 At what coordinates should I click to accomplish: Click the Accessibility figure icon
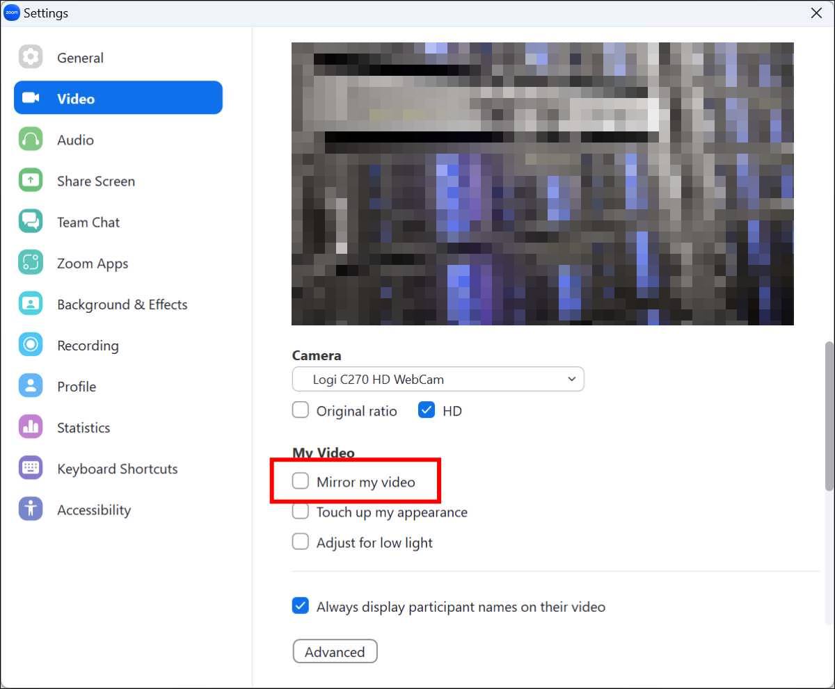31,509
